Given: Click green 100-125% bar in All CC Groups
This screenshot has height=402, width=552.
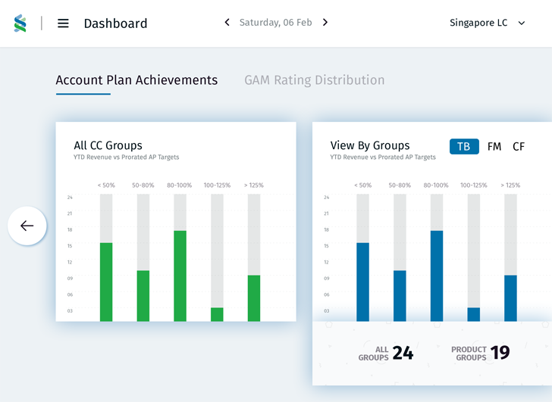Looking at the screenshot, I should click(217, 314).
